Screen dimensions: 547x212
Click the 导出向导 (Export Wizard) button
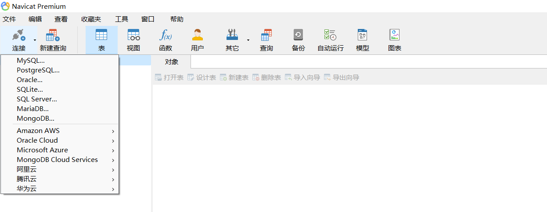point(342,78)
